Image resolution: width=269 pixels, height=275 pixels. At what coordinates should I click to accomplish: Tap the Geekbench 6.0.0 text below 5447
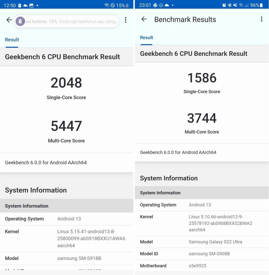click(x=46, y=162)
